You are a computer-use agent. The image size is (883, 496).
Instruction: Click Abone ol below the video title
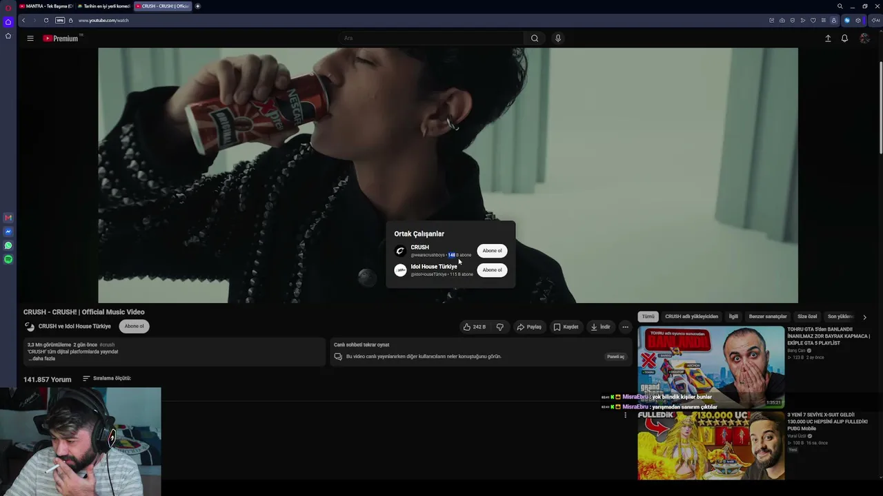click(135, 327)
